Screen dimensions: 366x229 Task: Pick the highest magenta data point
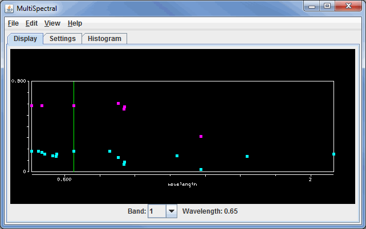118,103
